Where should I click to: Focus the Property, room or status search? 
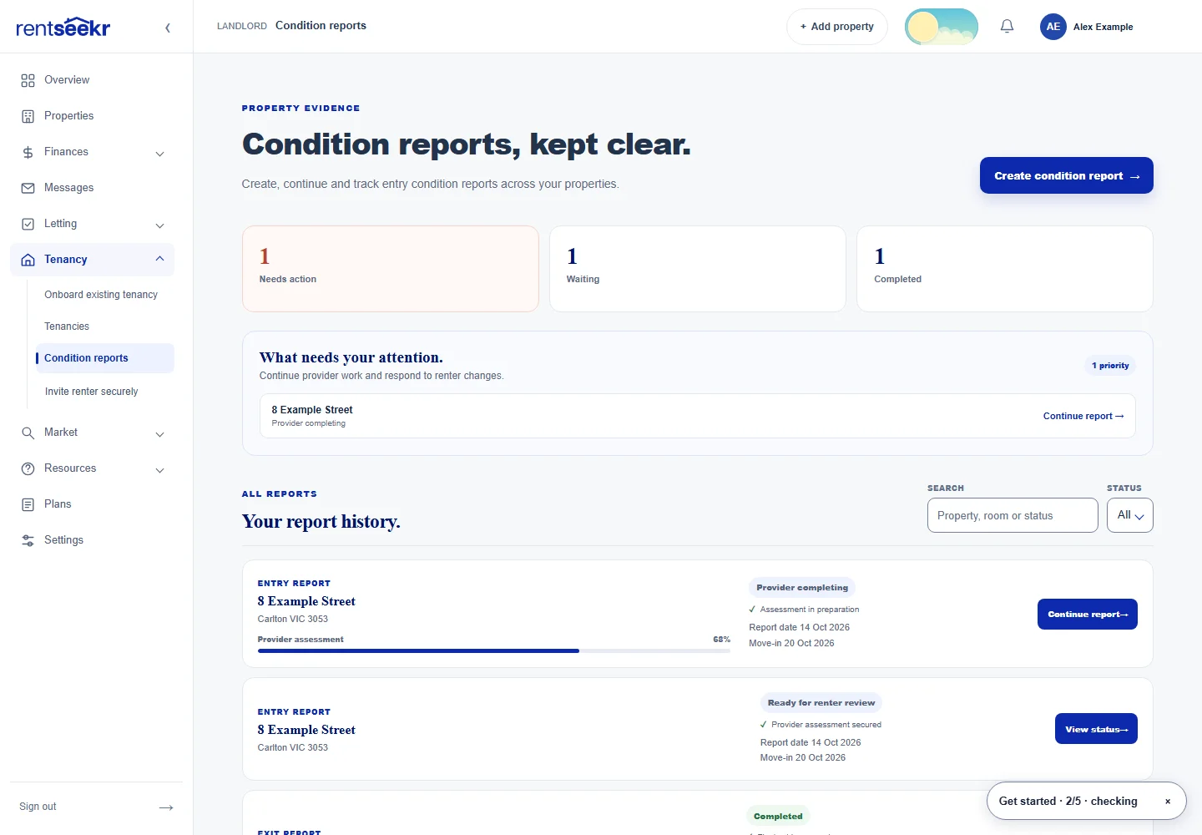(x=1013, y=515)
